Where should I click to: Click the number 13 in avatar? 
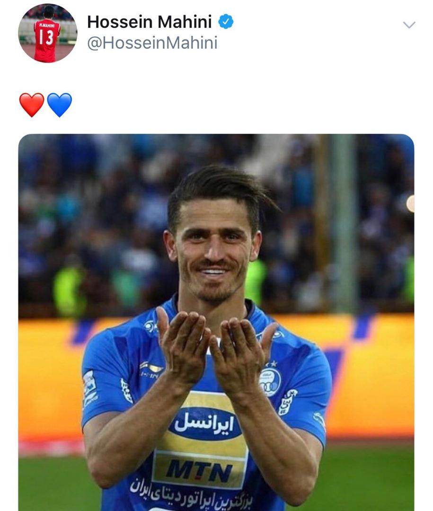[x=46, y=37]
